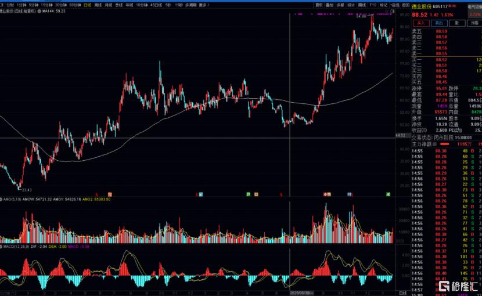Switch to the 月线 period tab
Screen dimensions: 482x296
(109, 5)
